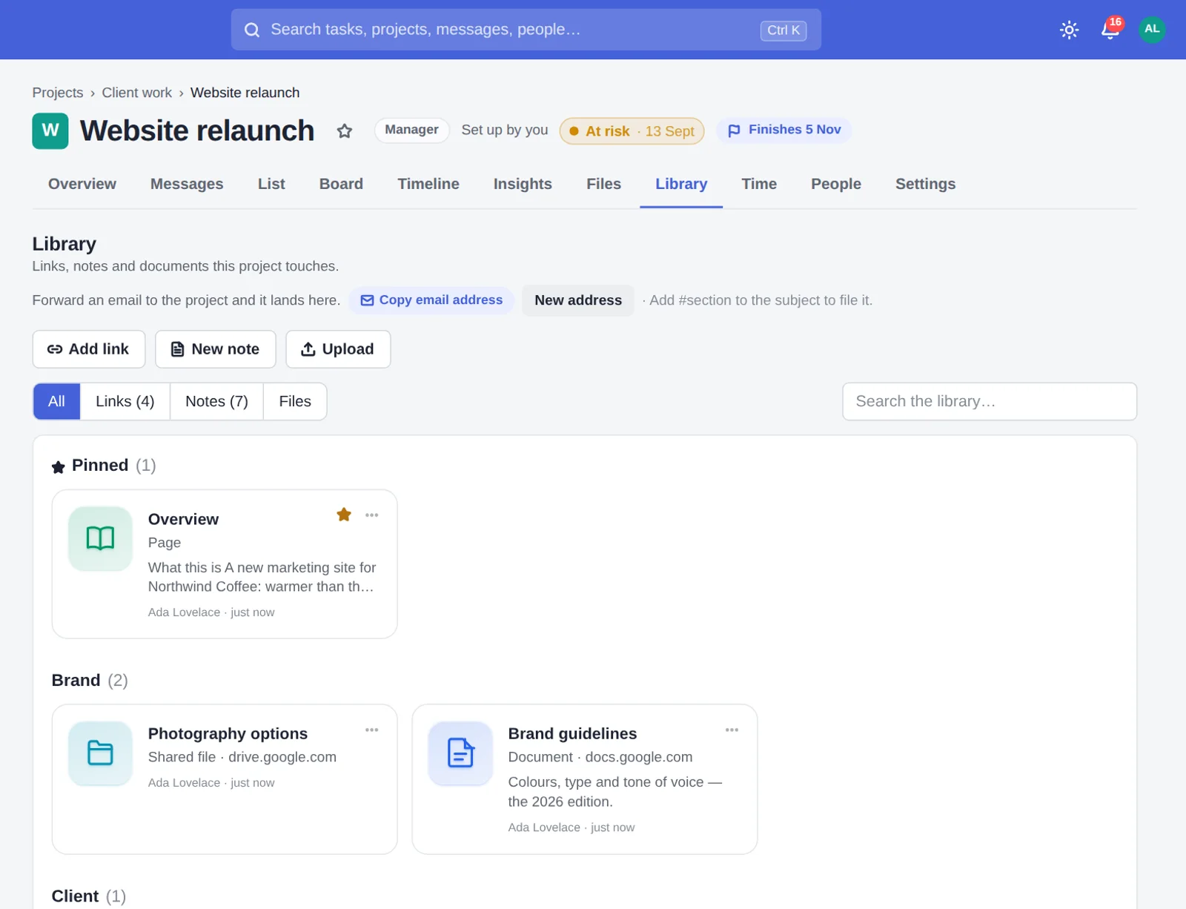This screenshot has height=909, width=1186.
Task: Focus the global search tasks field
Action: click(526, 30)
